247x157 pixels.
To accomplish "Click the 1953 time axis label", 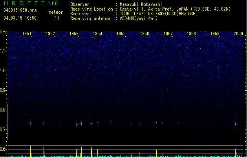I will 74,33.
